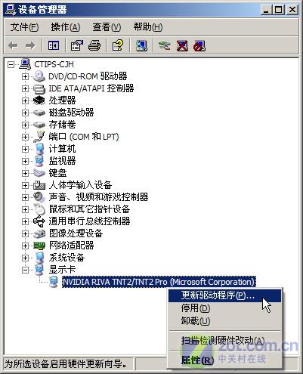Click the 存储卷 volume icon
This screenshot has width=303, height=374.
(39, 125)
